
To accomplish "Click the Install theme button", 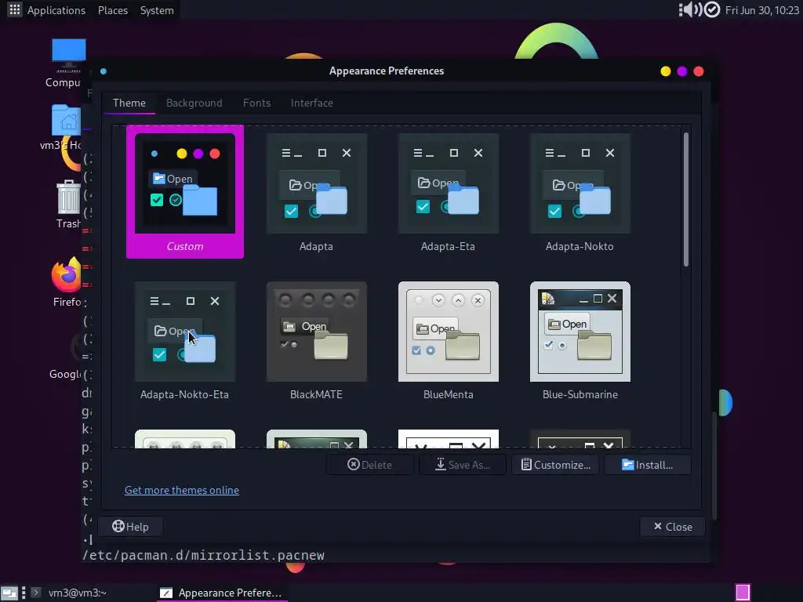I will coord(648,465).
